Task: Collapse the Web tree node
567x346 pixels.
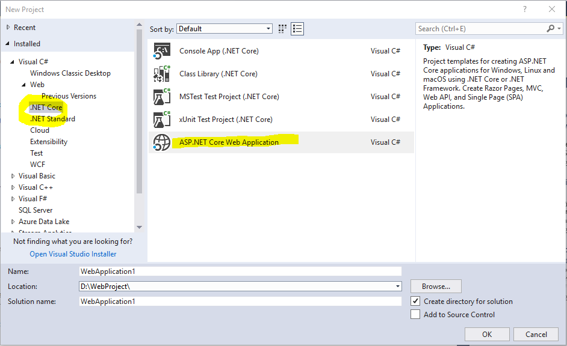Action: click(x=23, y=85)
